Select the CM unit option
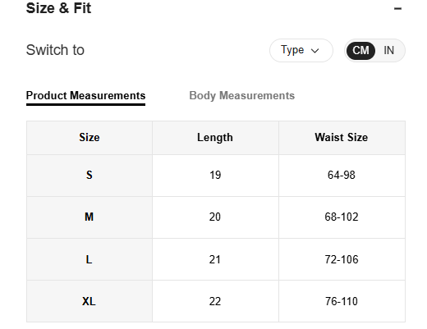Screen dimensions: 427x329 (360, 51)
